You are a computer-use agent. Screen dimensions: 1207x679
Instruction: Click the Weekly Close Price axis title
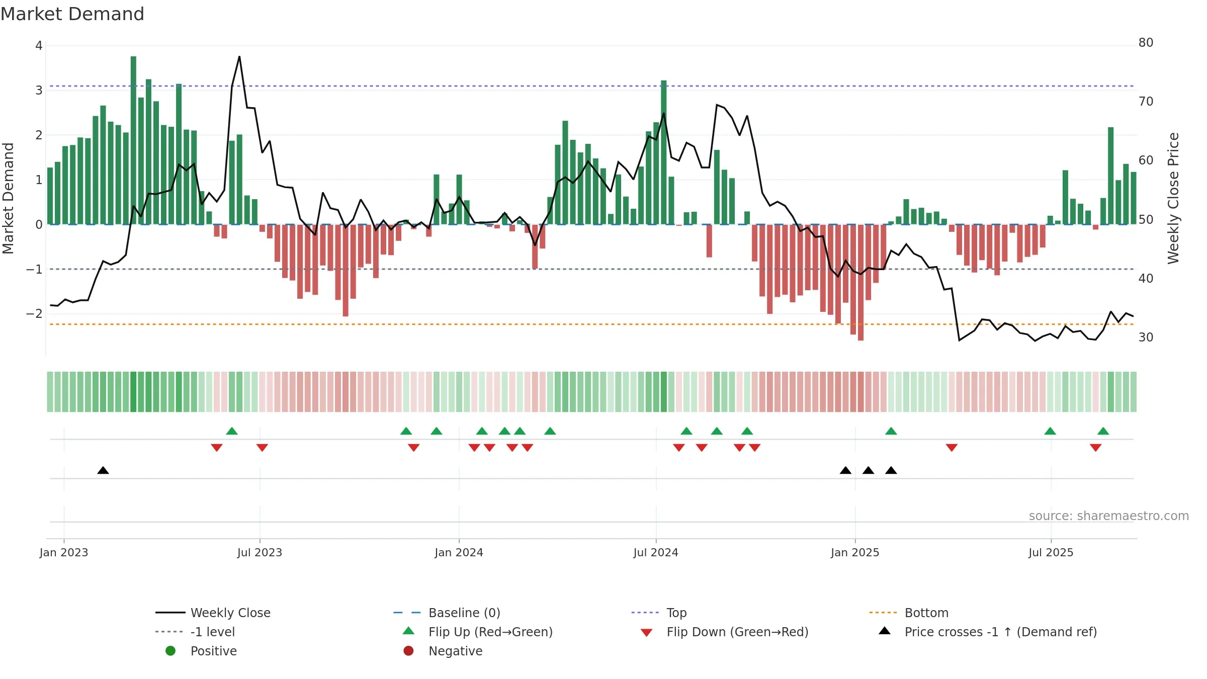pyautogui.click(x=1173, y=198)
